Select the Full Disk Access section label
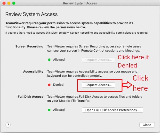The width and height of the screenshot is (160, 133). 30,97
